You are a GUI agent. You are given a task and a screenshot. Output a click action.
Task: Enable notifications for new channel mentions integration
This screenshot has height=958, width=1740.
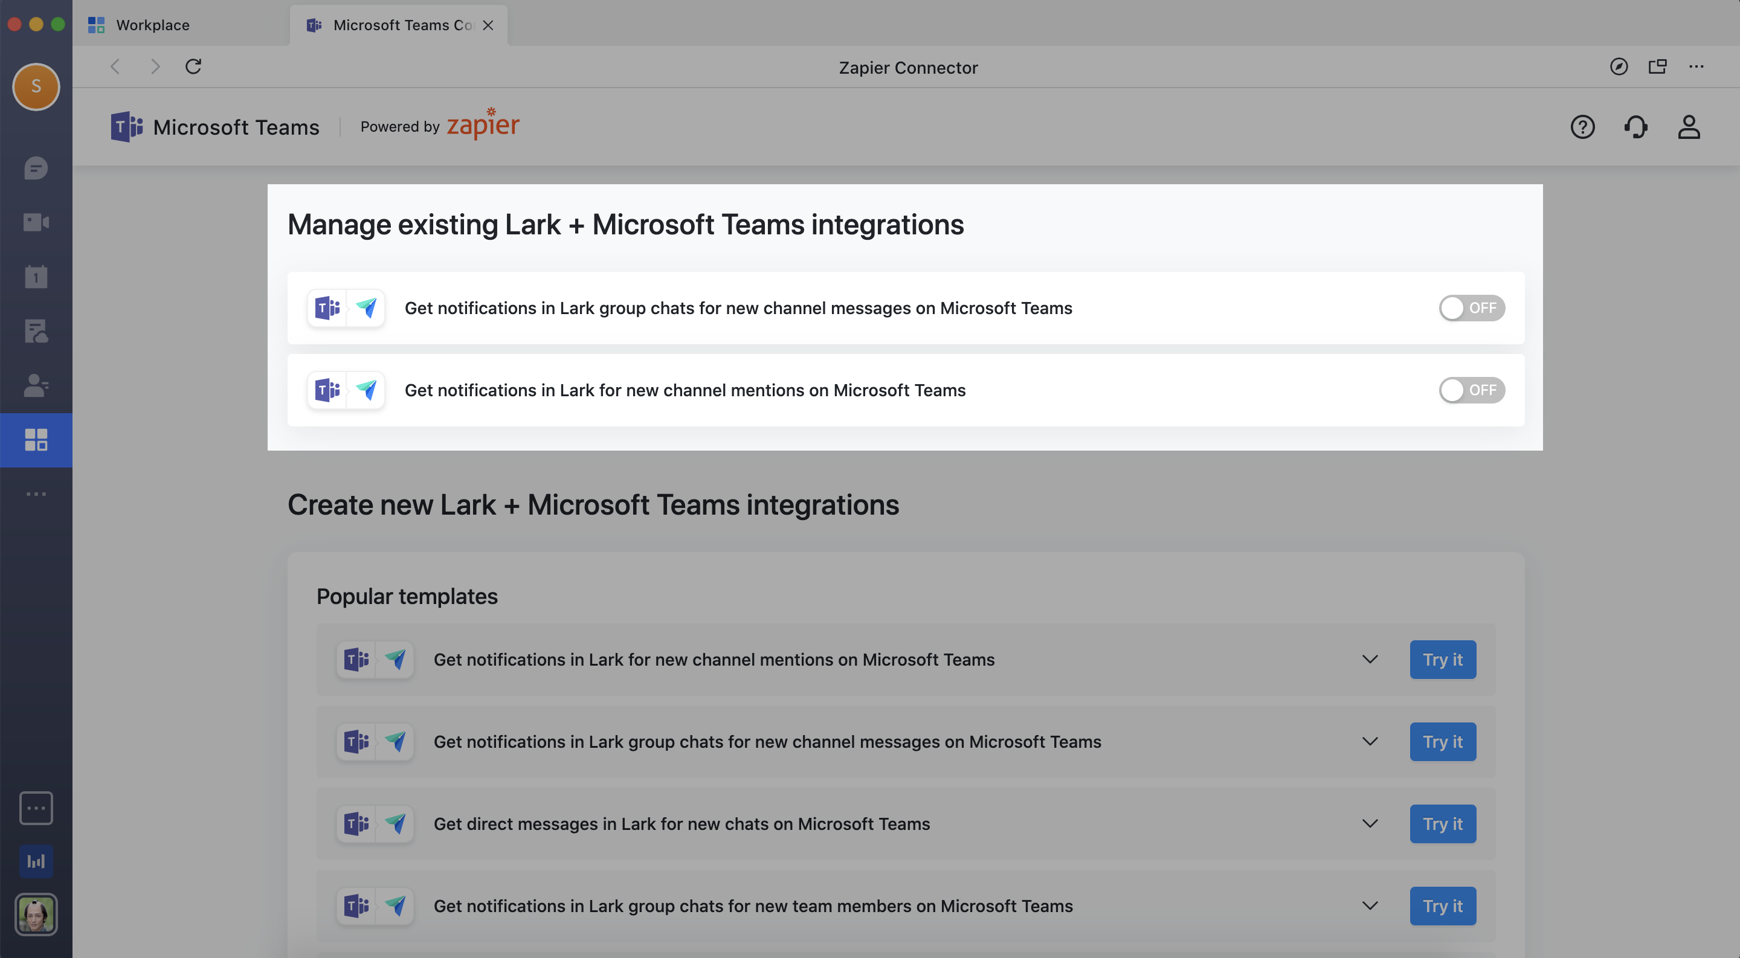click(1472, 390)
